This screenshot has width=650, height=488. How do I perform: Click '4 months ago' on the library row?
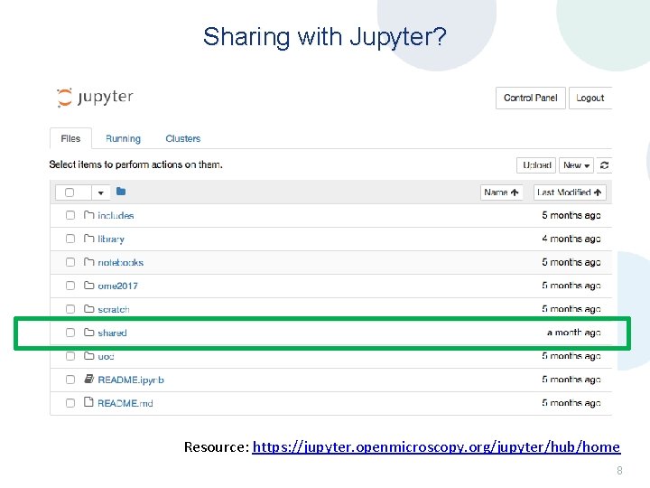(571, 239)
